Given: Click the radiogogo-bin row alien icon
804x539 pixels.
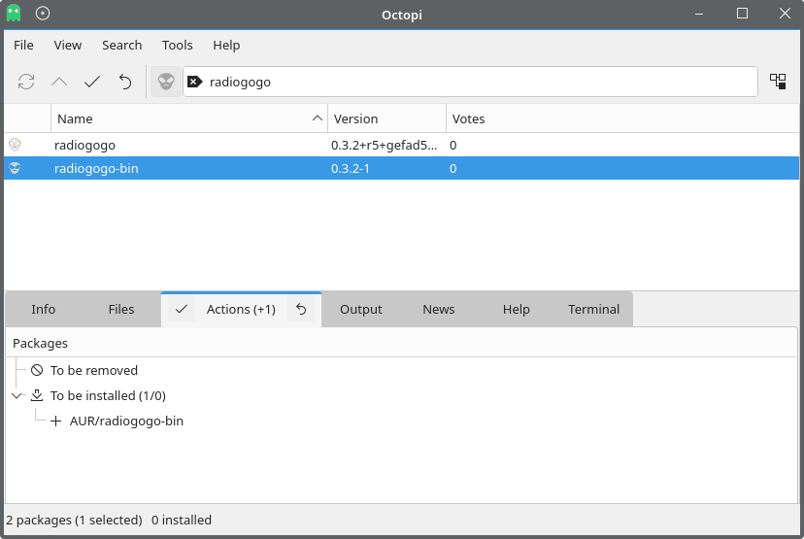Looking at the screenshot, I should tap(15, 168).
